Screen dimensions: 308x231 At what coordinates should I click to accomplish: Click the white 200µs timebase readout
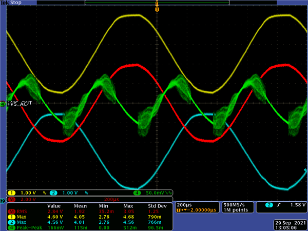(184, 205)
